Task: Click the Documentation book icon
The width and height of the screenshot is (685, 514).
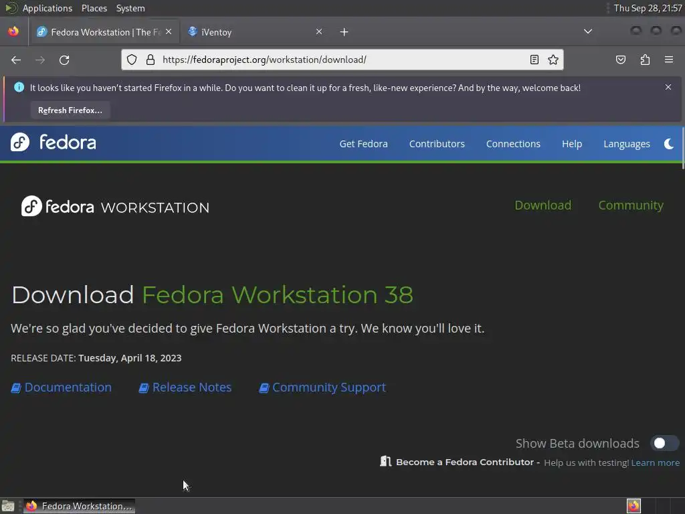Action: 16,388
